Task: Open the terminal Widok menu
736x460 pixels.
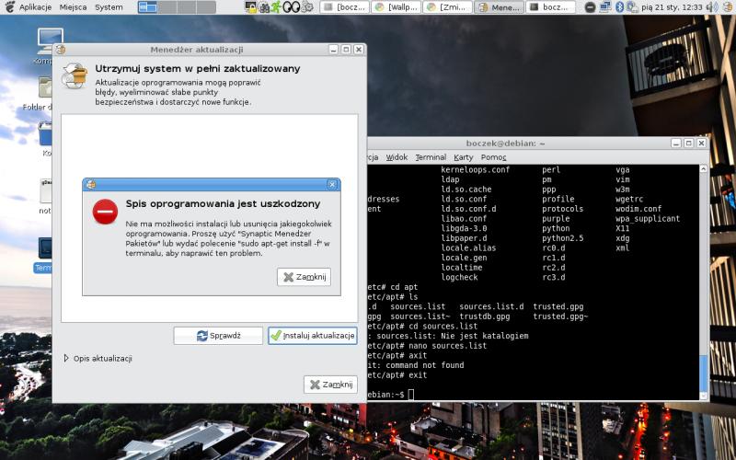Action: [397, 157]
